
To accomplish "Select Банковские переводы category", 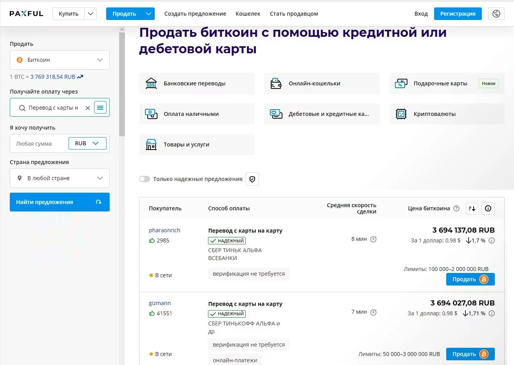I will coord(197,83).
